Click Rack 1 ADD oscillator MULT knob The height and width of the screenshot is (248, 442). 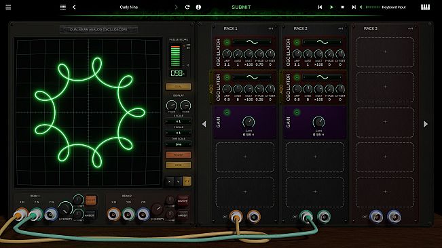tap(248, 89)
